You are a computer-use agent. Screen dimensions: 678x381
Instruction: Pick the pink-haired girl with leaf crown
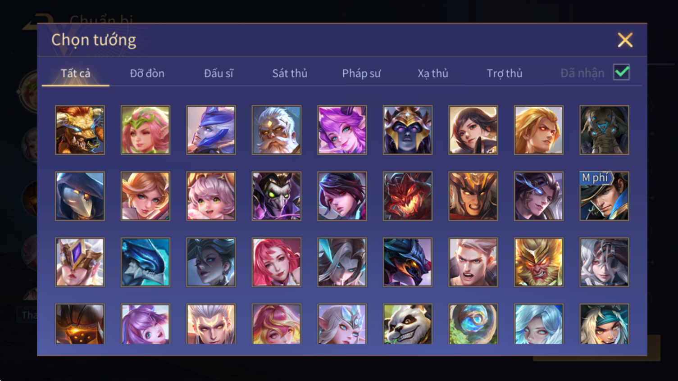145,130
